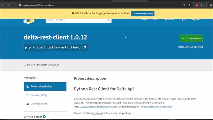Click into the Search projects field
This screenshot has width=213, height=120.
(x=76, y=20)
